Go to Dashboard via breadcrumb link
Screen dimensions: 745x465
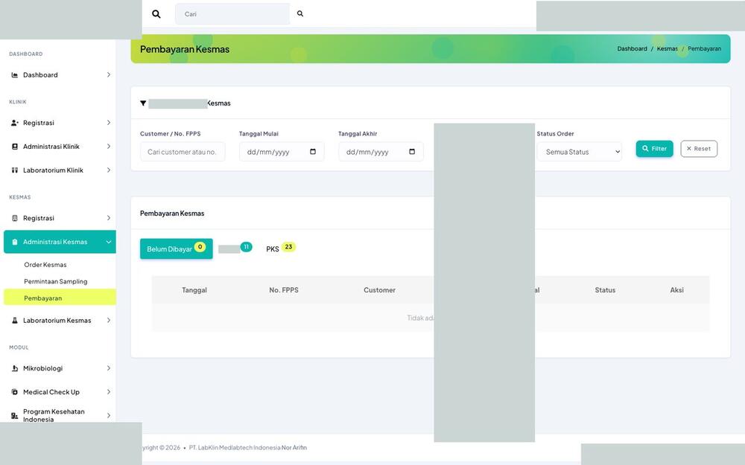coord(632,49)
